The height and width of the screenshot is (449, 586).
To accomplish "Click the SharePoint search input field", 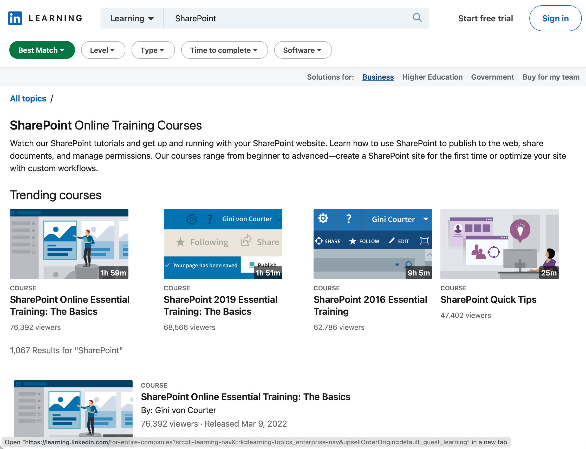I will pos(284,18).
